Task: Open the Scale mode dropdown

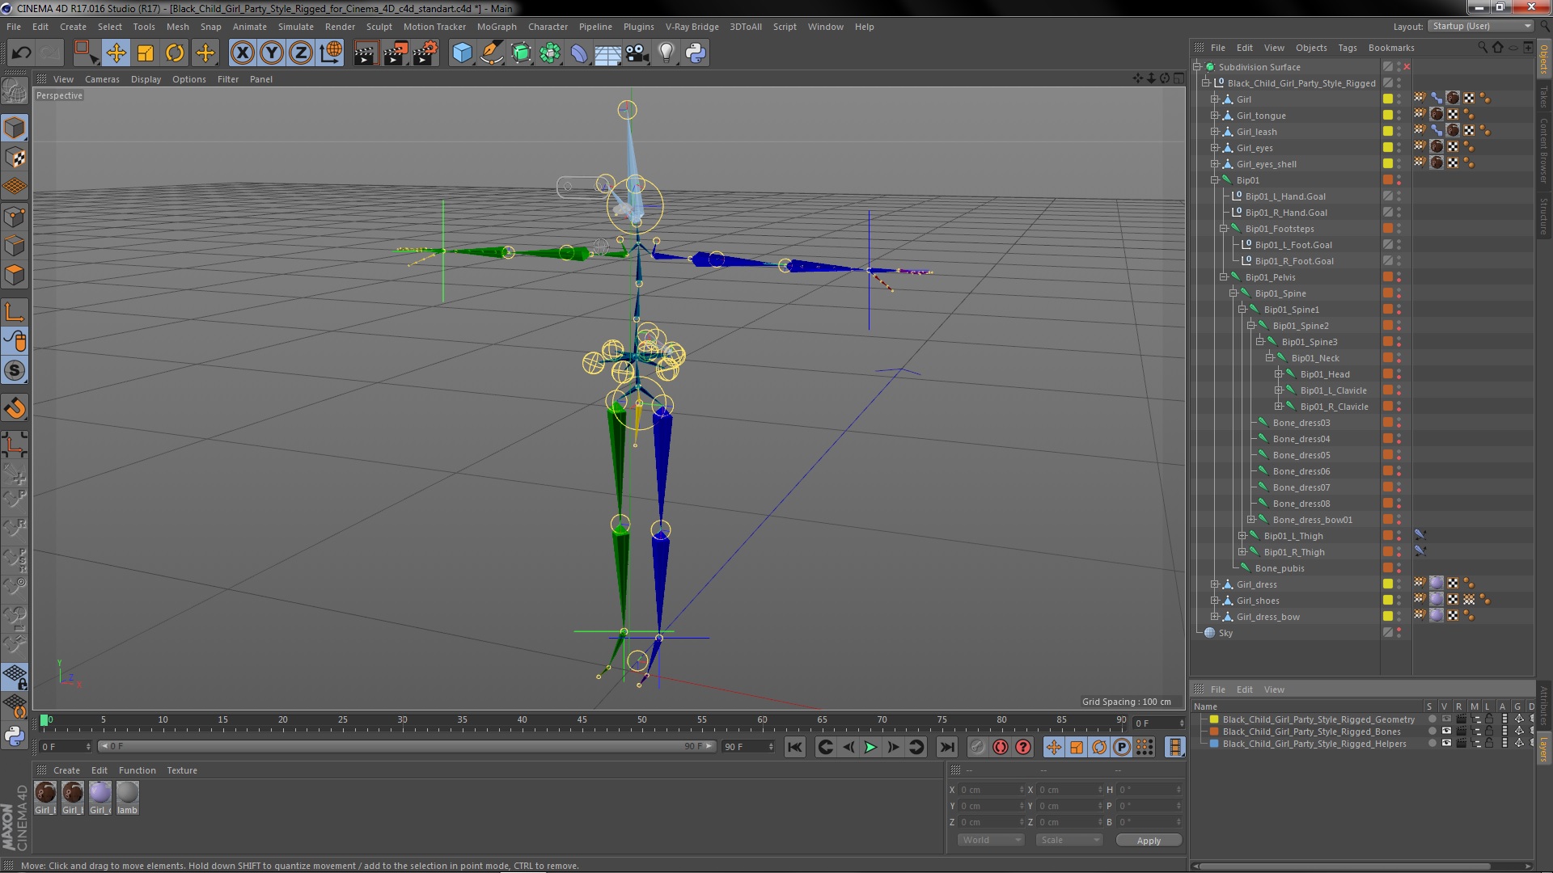Action: (1068, 840)
